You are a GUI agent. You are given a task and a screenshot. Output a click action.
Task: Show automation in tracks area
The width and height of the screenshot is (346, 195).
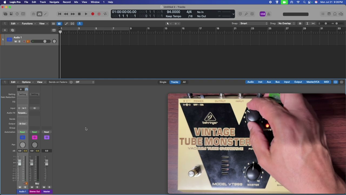pos(66,24)
